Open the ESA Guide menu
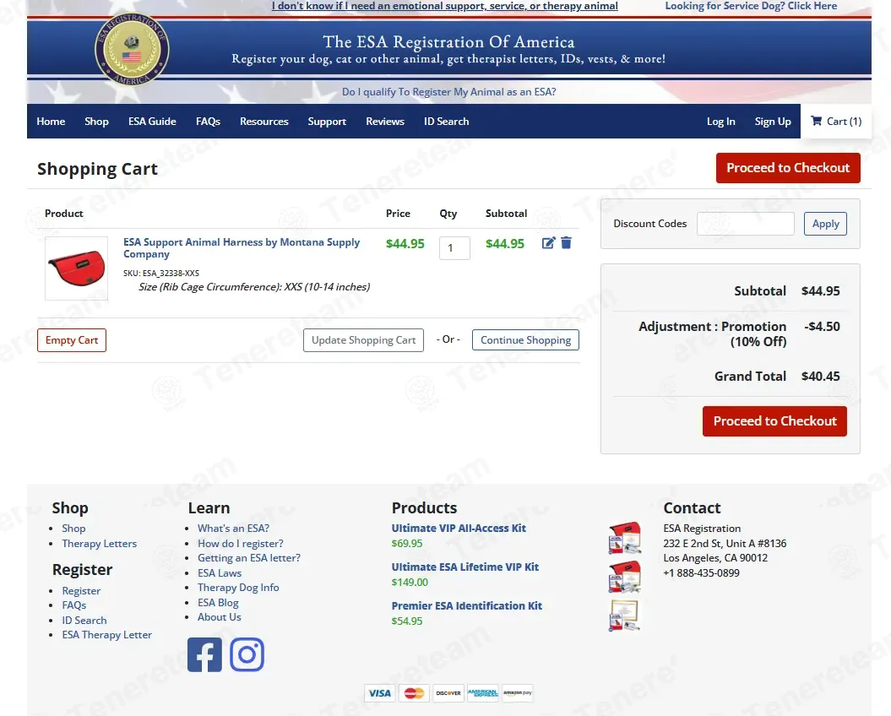 (152, 122)
